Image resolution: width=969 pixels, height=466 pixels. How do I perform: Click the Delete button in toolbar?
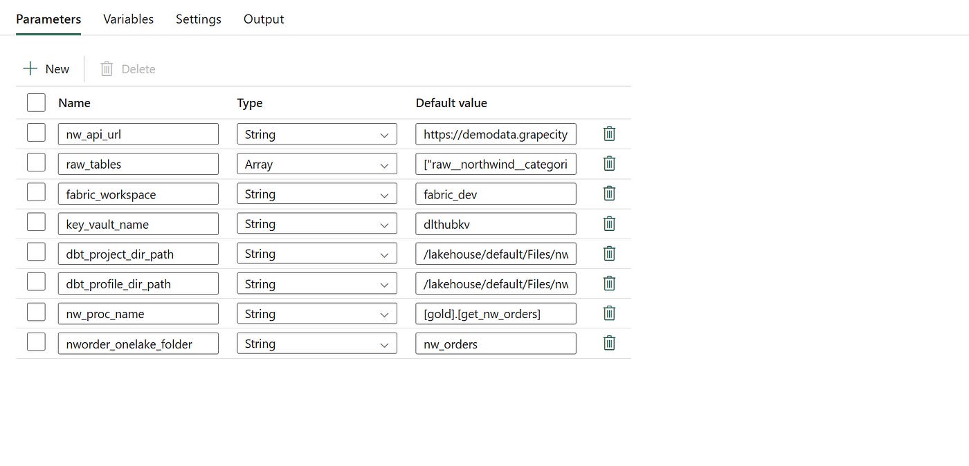click(x=128, y=69)
